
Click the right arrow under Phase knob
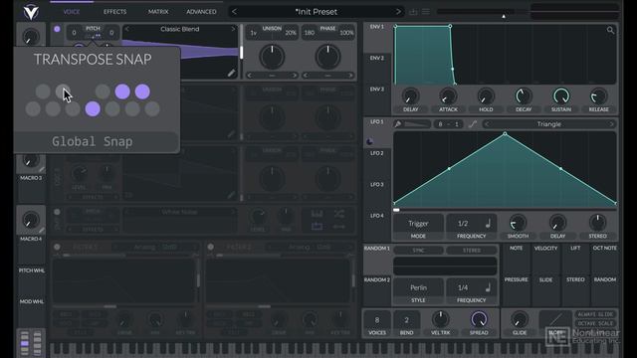(350, 76)
